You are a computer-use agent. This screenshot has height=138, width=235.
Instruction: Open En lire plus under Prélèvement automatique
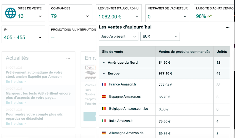tap(16, 82)
